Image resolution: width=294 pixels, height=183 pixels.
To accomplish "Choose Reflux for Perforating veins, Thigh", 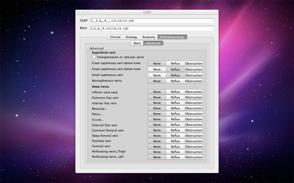I will 175,152.
